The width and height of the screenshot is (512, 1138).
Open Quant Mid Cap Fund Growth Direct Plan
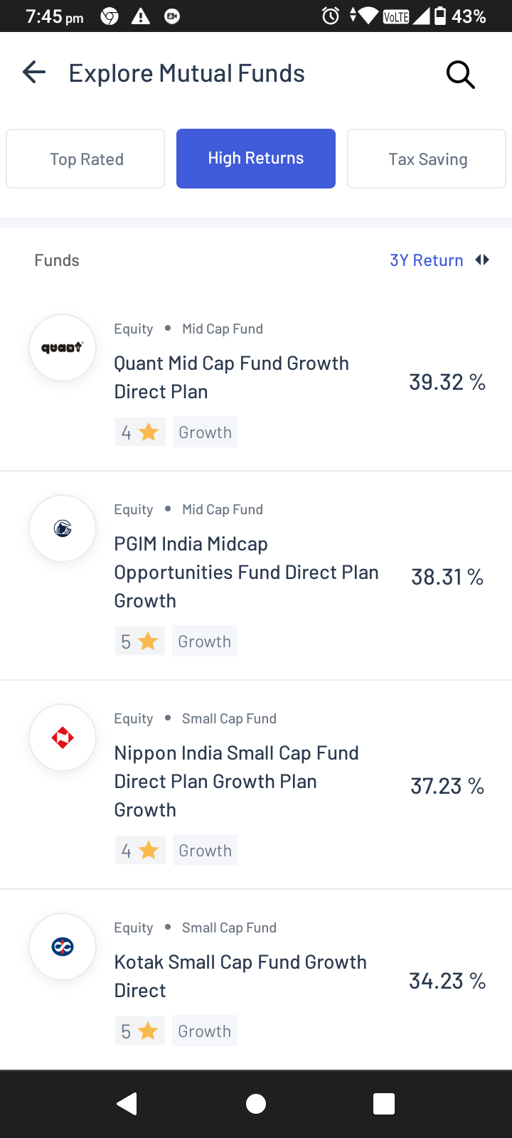(x=232, y=377)
